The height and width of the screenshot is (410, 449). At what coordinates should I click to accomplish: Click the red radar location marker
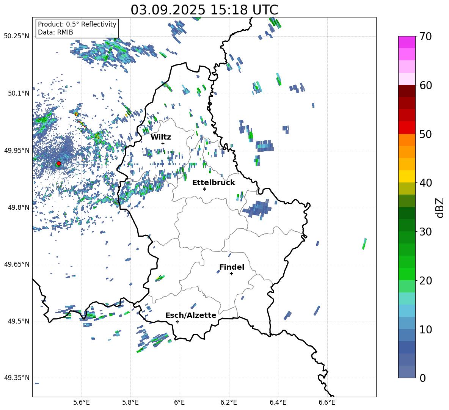click(x=59, y=163)
